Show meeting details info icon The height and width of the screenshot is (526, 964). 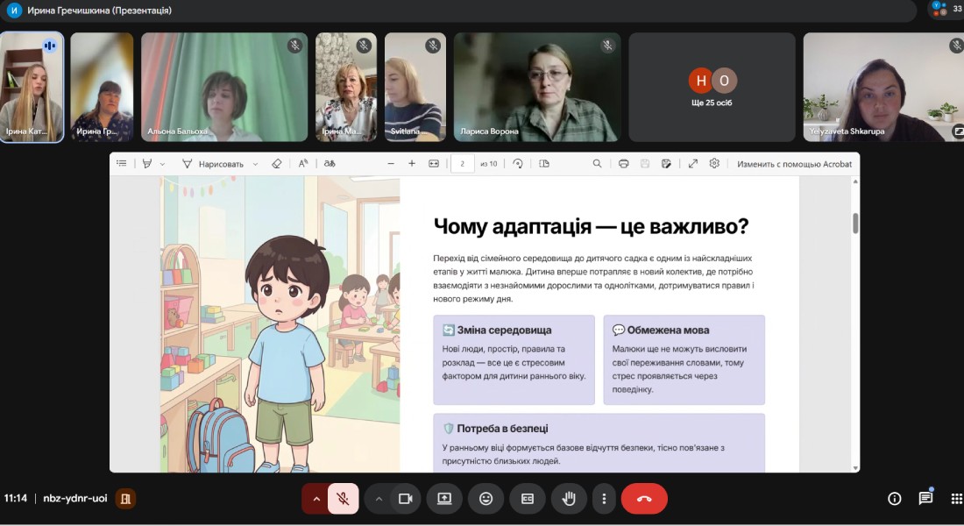pyautogui.click(x=895, y=498)
